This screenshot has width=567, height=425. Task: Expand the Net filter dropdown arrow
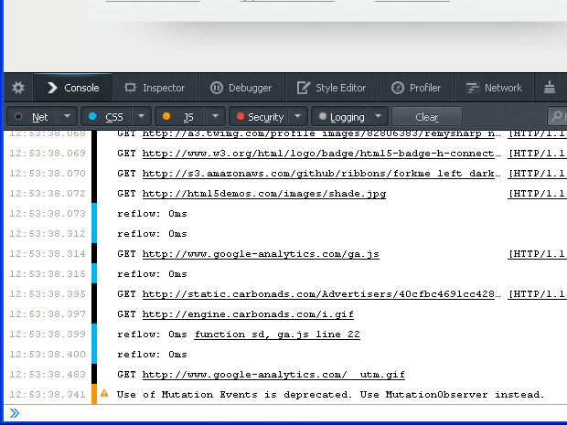point(67,116)
